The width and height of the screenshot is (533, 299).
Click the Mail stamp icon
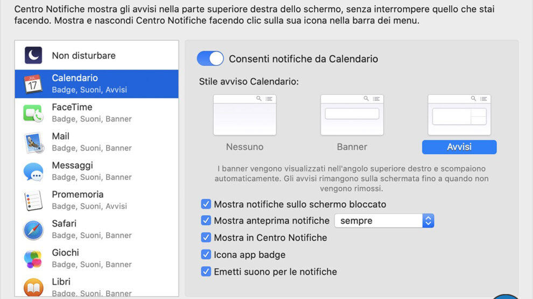[33, 142]
